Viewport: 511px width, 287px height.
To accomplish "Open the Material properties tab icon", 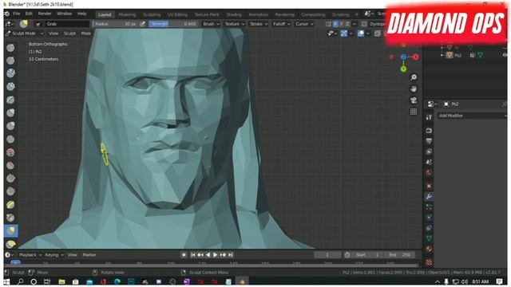I will point(429,249).
